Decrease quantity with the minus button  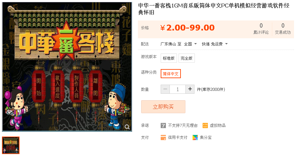[165, 89]
